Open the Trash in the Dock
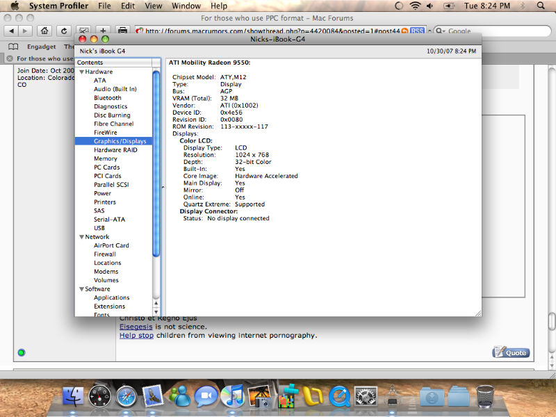Screen dimensions: 556x417 pos(485,395)
